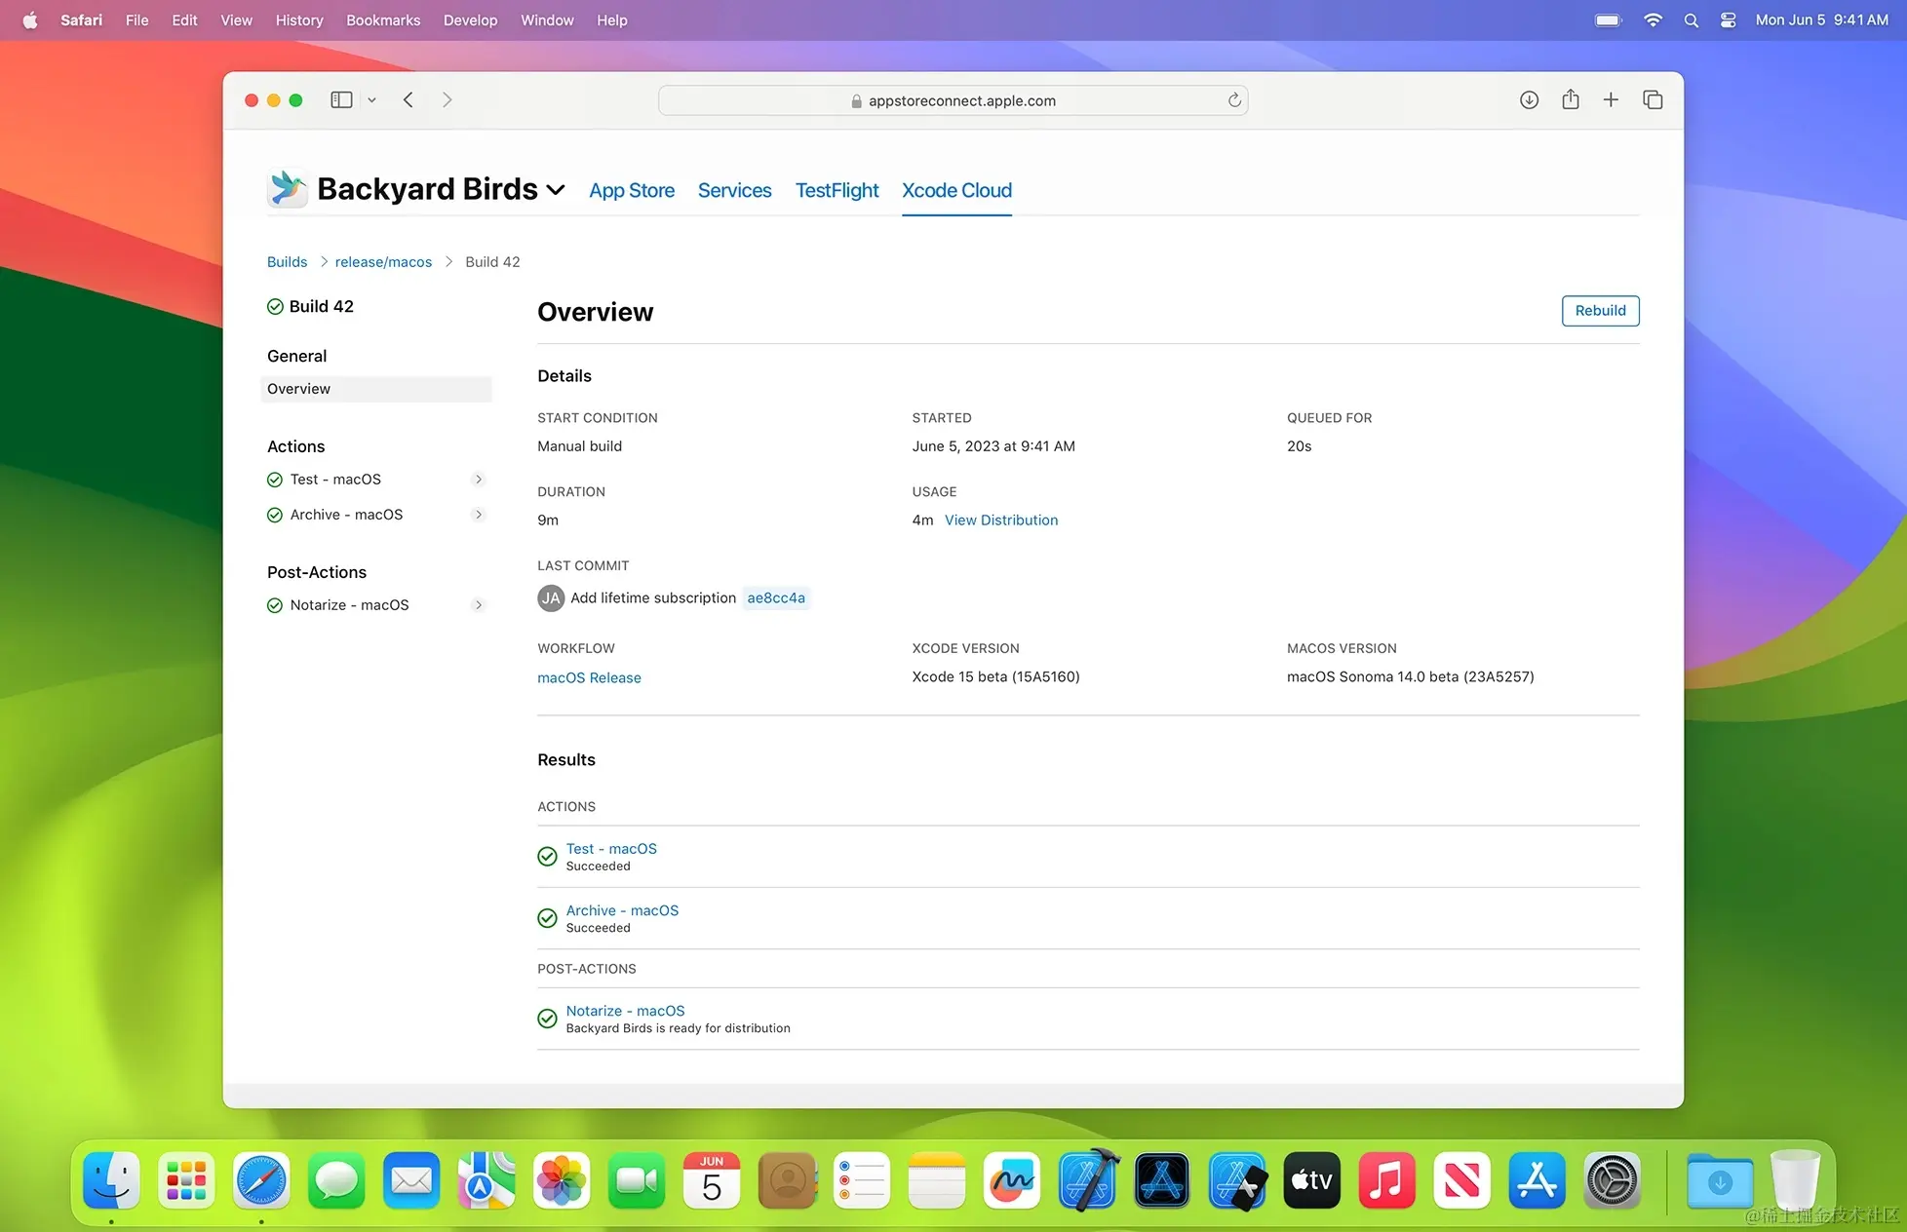The height and width of the screenshot is (1232, 1907).
Task: Click the Test - macOS success checkmark
Action: pos(547,856)
